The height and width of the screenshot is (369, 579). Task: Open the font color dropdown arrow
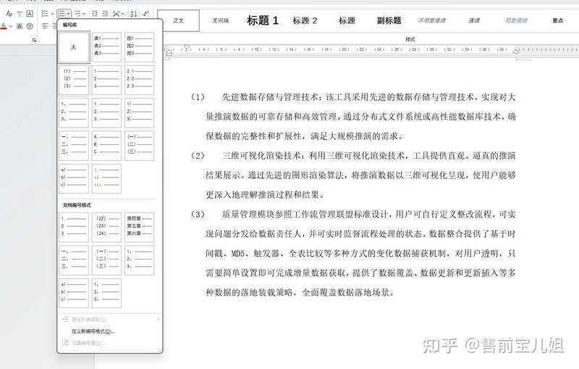coord(11,26)
